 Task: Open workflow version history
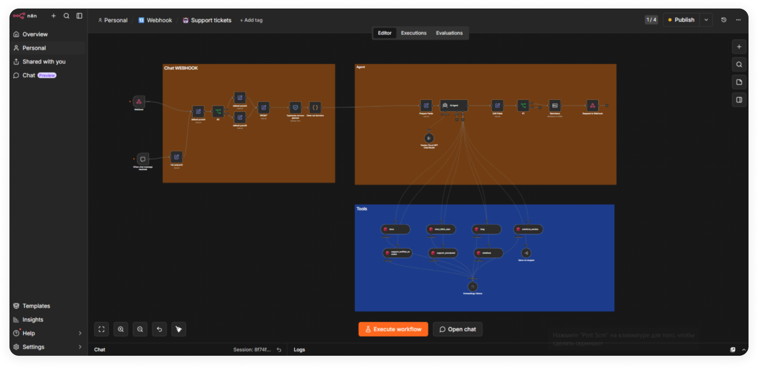(x=724, y=20)
